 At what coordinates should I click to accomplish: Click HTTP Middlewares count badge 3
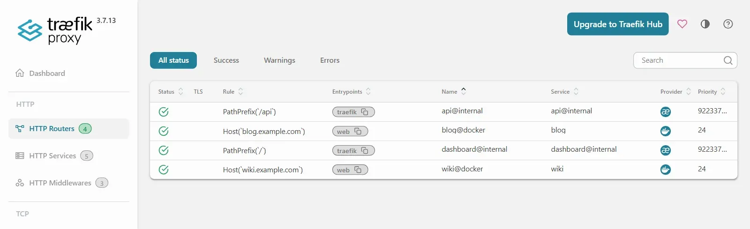tap(102, 183)
